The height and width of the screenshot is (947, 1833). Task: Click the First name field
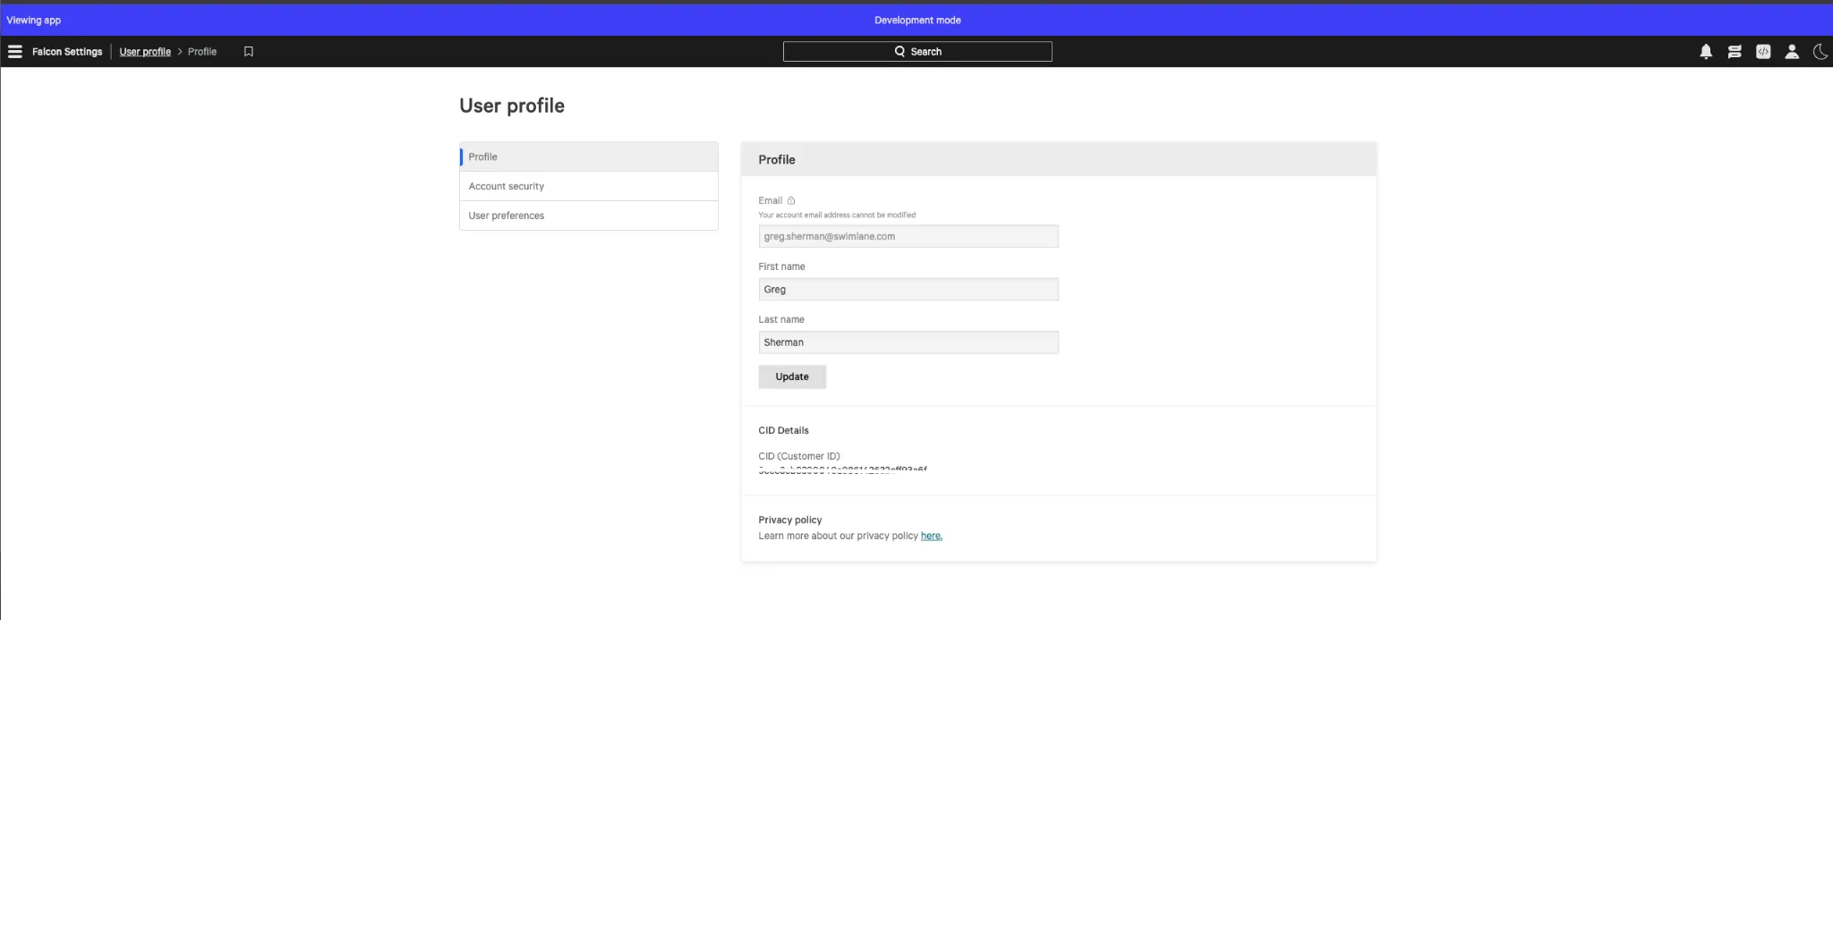908,289
